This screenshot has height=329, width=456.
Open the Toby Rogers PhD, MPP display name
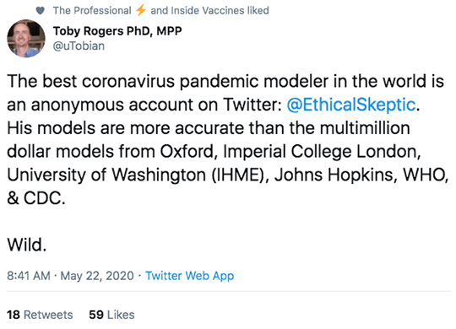pos(117,31)
